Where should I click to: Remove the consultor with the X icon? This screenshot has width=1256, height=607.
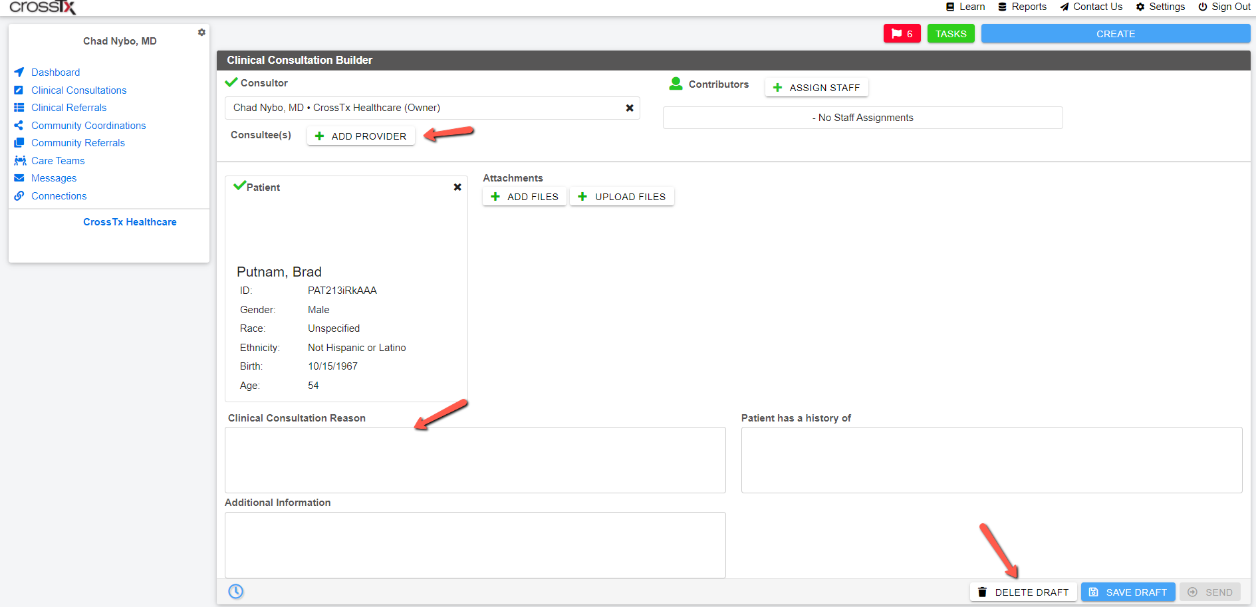click(x=630, y=108)
